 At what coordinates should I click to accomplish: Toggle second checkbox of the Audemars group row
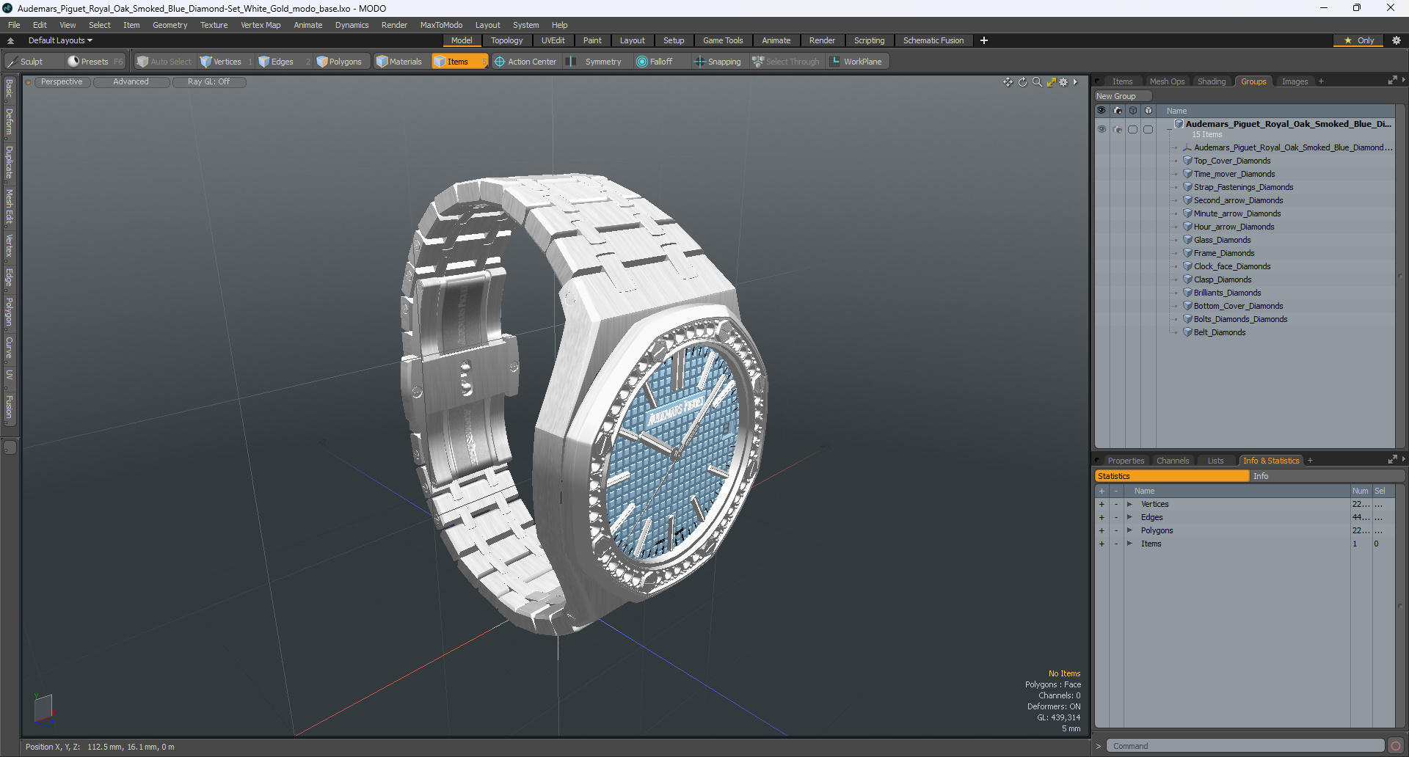tap(1148, 129)
